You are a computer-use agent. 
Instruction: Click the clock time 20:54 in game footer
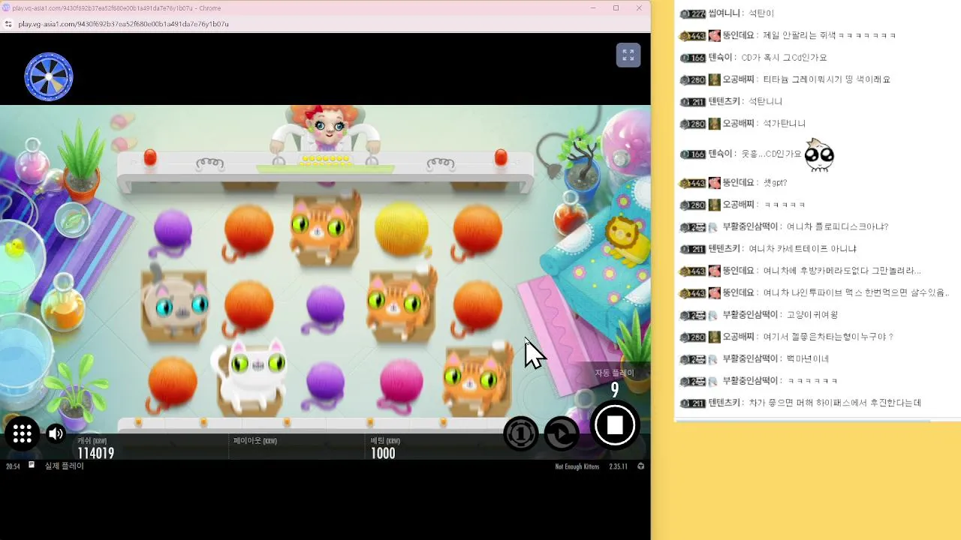pyautogui.click(x=13, y=466)
